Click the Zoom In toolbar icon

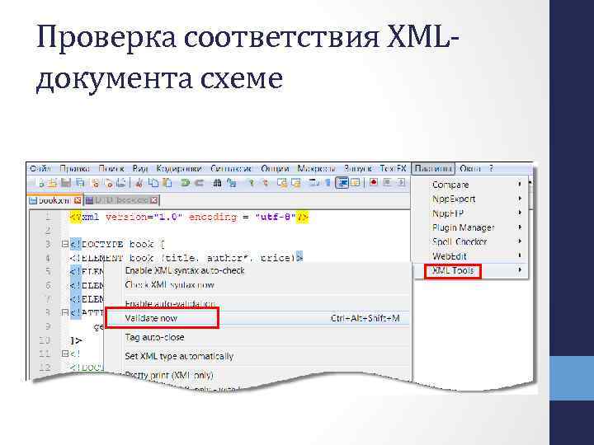click(251, 183)
